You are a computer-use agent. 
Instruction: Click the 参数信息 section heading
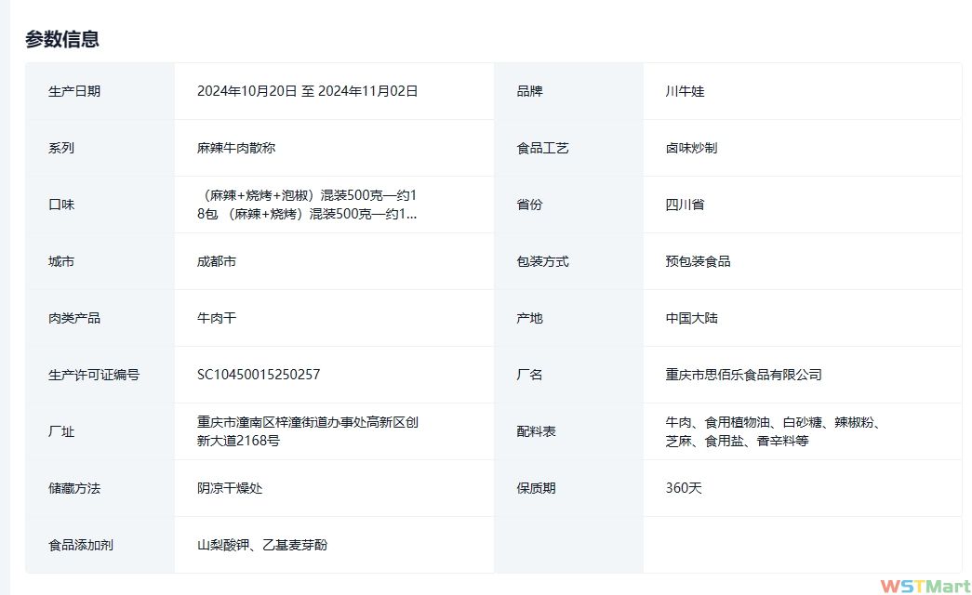coord(62,39)
